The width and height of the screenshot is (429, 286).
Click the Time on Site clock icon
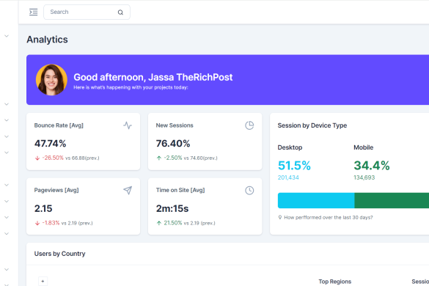coord(249,191)
